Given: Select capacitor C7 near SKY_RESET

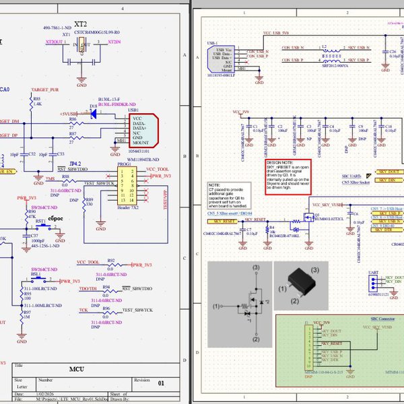Looking at the screenshot, I should (x=242, y=229).
